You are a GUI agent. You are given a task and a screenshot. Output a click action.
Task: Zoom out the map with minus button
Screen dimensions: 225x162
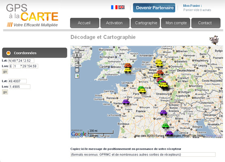77,70
